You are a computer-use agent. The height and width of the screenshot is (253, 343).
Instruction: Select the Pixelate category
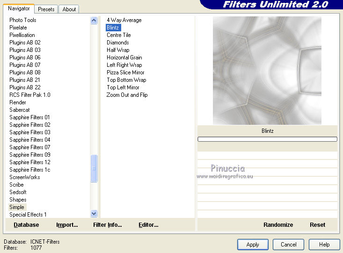tap(18, 28)
